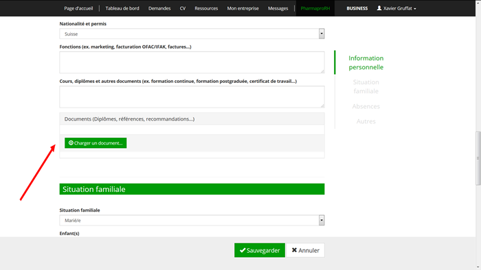Screen dimensions: 481x270
Task: Click the vertical page scrollbar thumb
Action: pos(478,158)
